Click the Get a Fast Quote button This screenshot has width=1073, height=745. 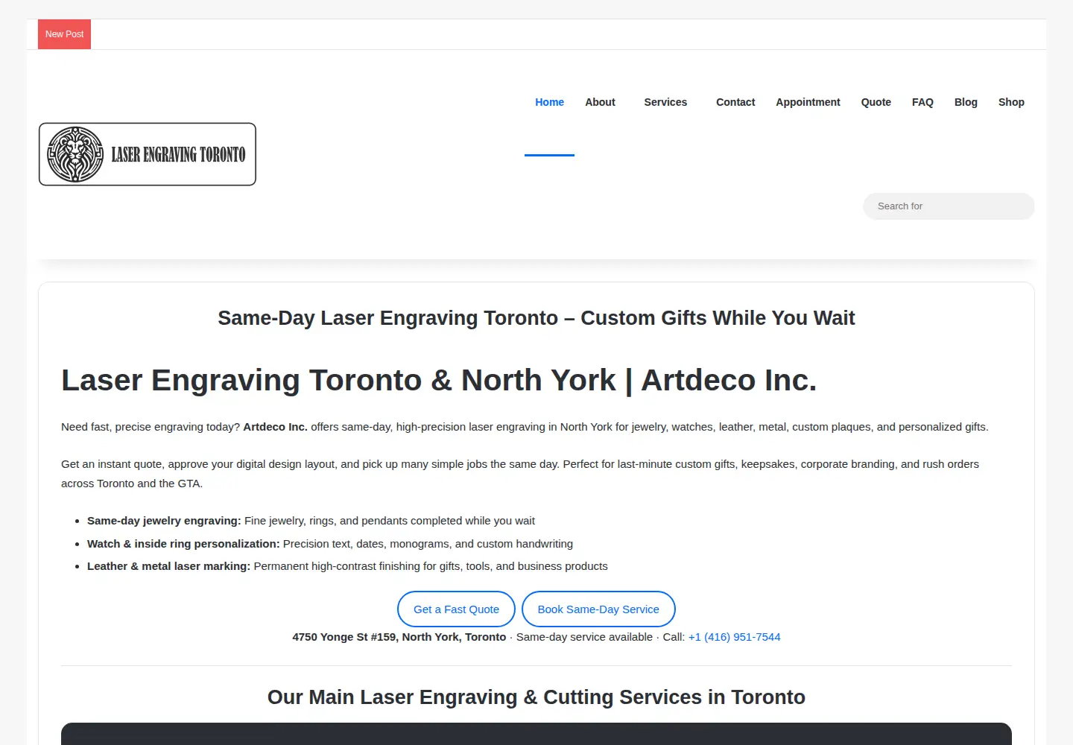pos(456,609)
